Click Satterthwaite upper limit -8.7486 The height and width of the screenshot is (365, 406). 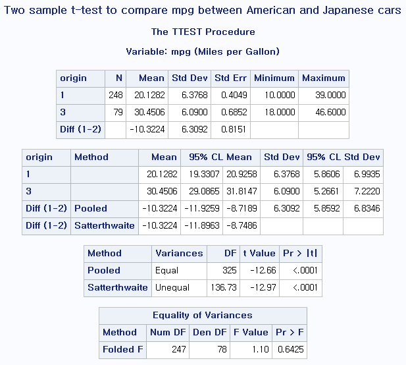pyautogui.click(x=241, y=225)
